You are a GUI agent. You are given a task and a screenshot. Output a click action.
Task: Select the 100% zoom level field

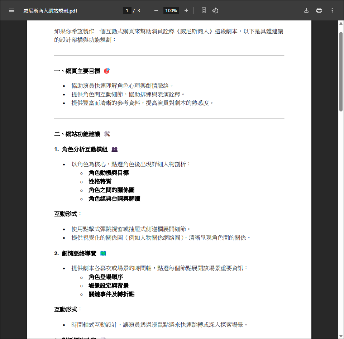pos(171,10)
